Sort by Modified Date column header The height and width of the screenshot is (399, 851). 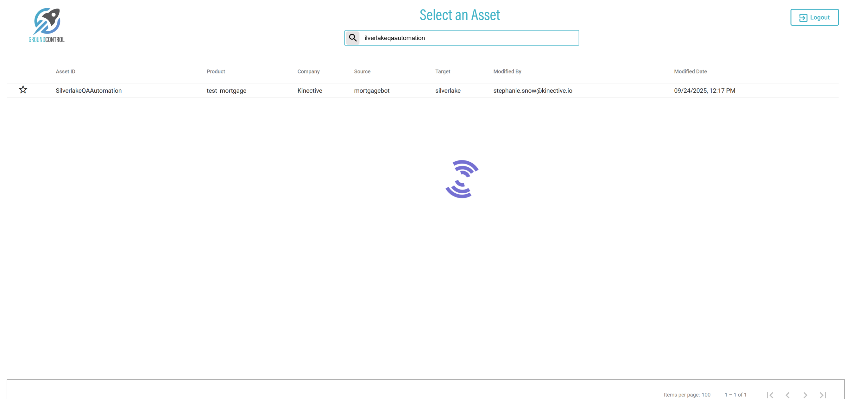[690, 71]
